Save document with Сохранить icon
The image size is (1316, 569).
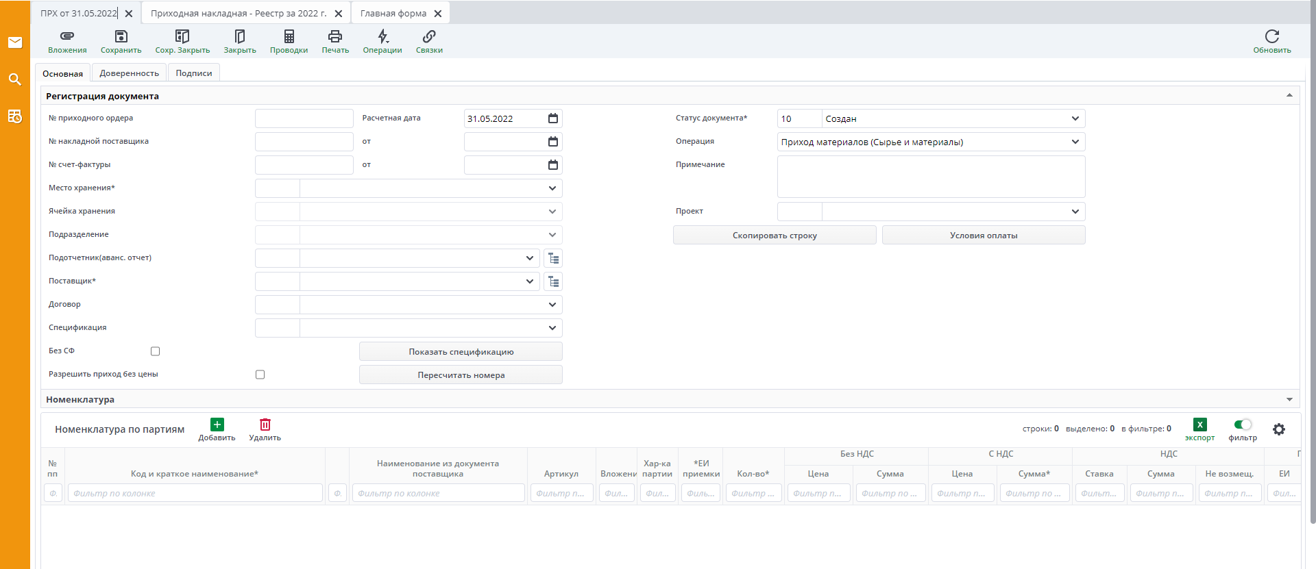pos(121,36)
